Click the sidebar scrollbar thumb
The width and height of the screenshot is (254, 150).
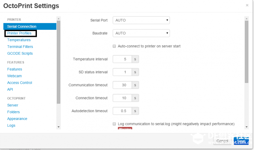click(59, 62)
